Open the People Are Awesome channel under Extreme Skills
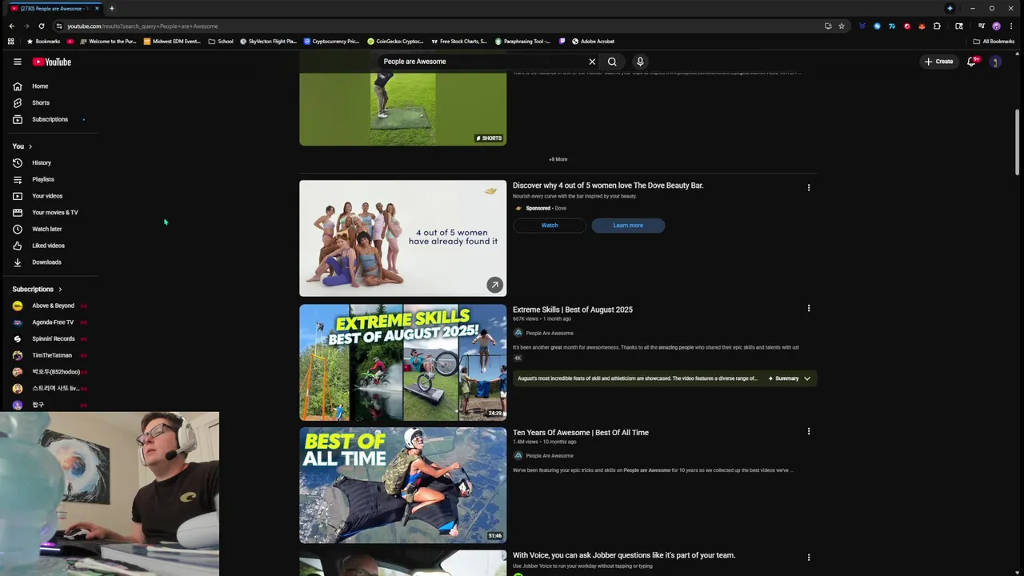Image resolution: width=1024 pixels, height=576 pixels. click(550, 333)
